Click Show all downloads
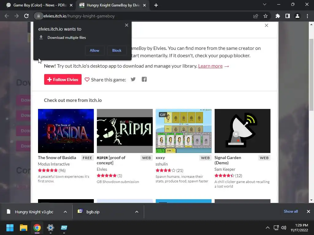314x235 pixels. pos(291,211)
